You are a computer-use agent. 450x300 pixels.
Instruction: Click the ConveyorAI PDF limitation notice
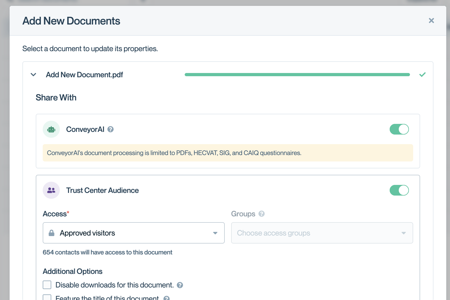pos(228,153)
